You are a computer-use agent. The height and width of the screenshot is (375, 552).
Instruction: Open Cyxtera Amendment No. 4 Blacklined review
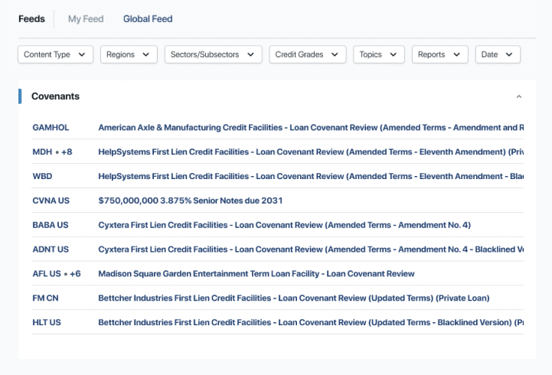[306, 249]
